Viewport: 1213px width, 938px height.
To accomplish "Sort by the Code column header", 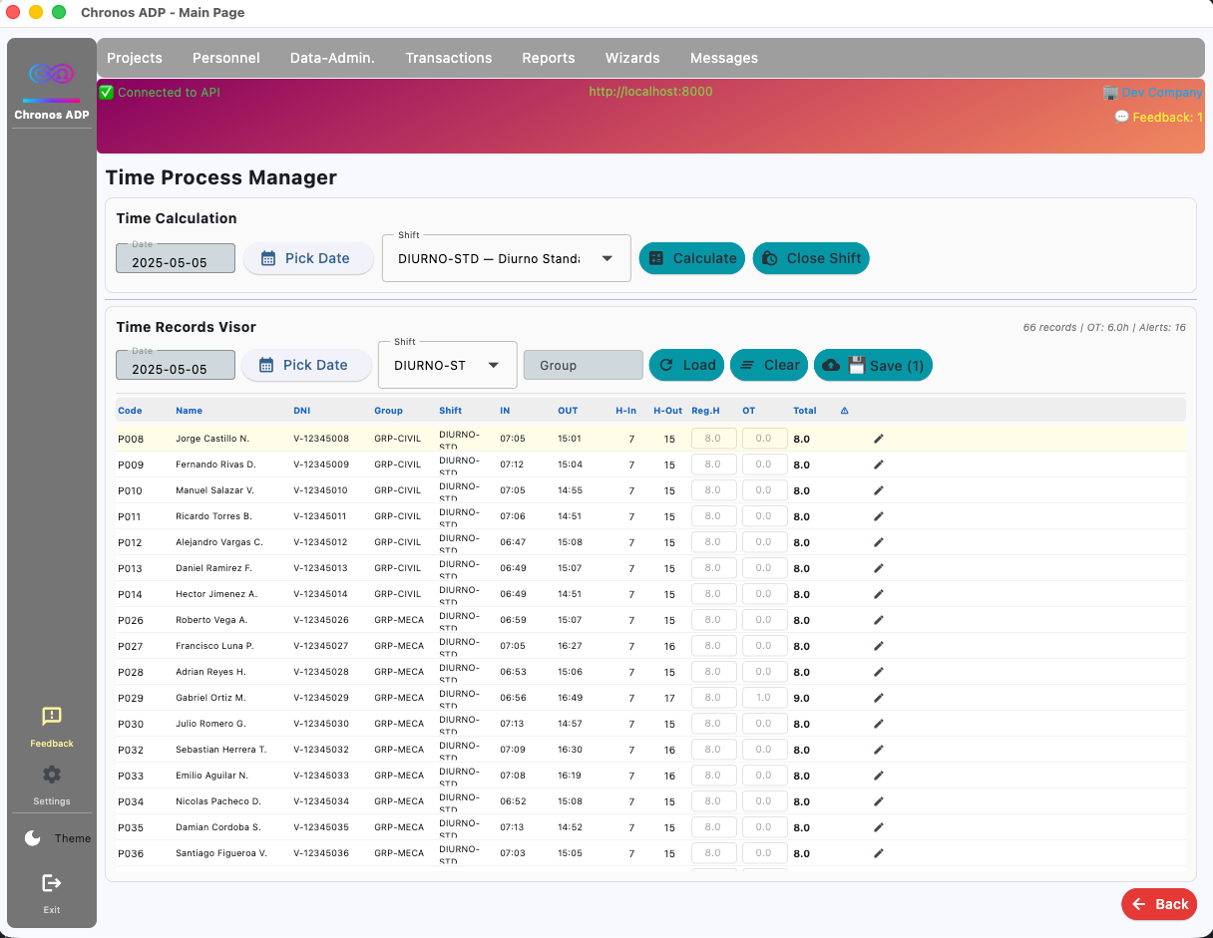I will click(x=130, y=411).
